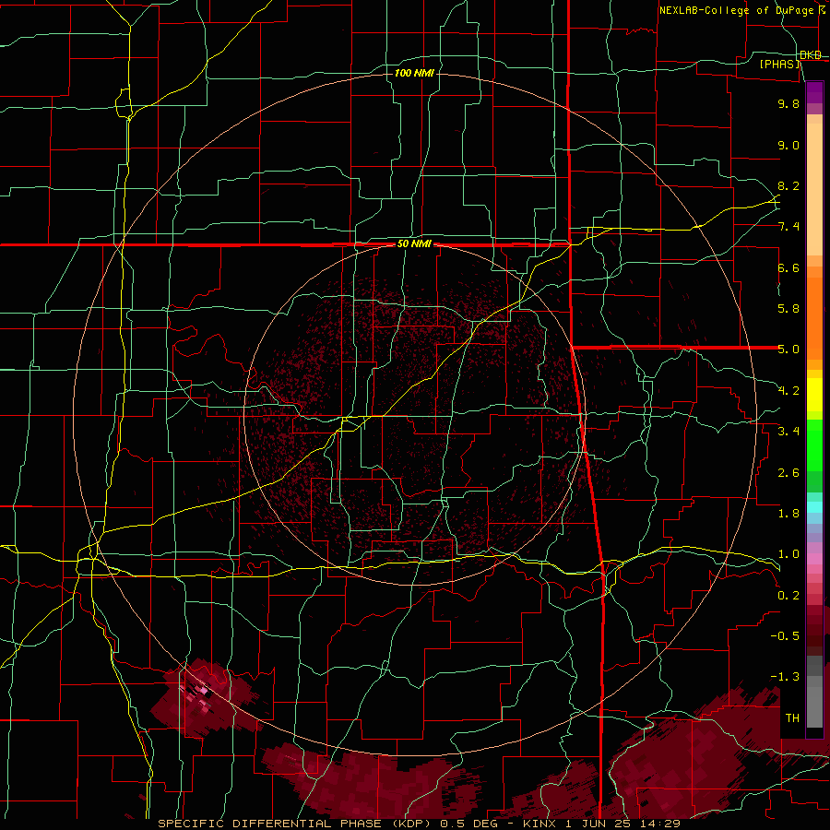Select the [PHAS] legend header
The height and width of the screenshot is (830, 830).
coord(779,65)
